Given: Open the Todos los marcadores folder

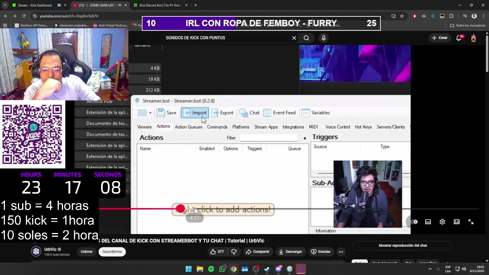Looking at the screenshot, I should point(468,26).
